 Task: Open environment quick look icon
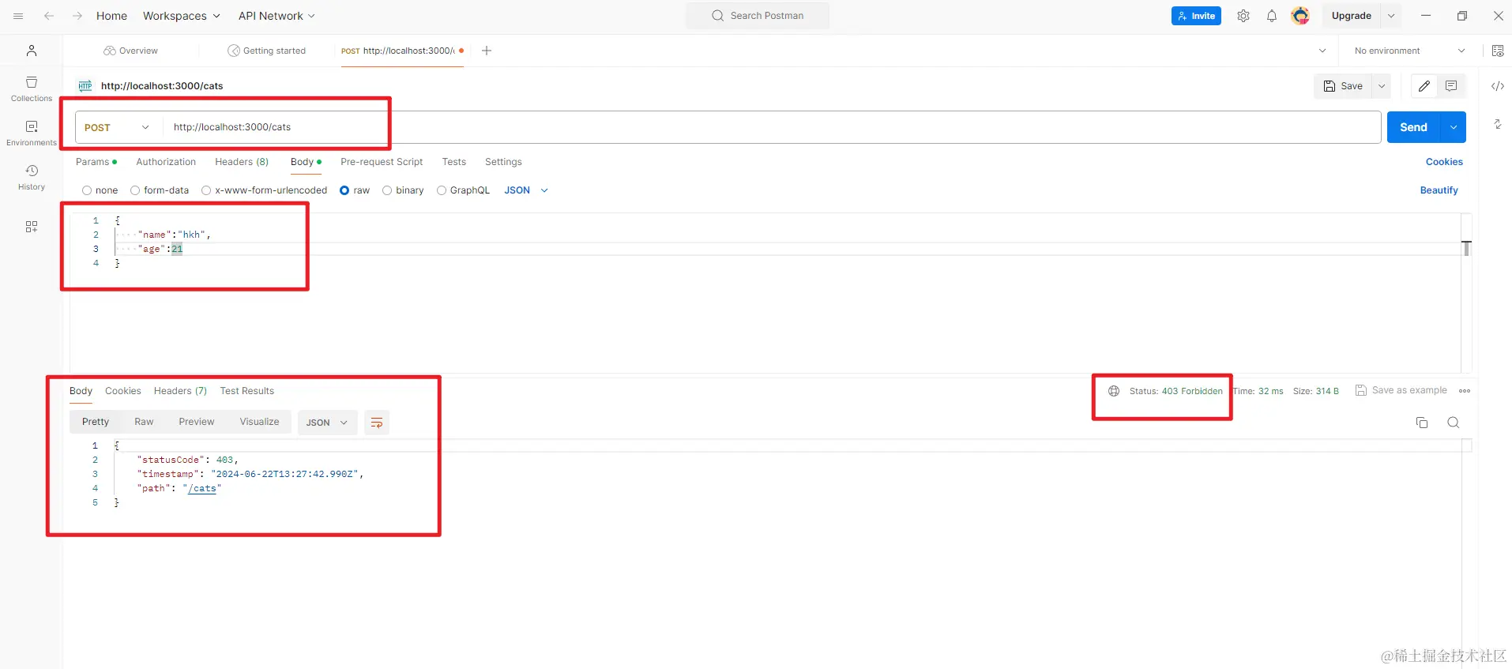point(1498,51)
